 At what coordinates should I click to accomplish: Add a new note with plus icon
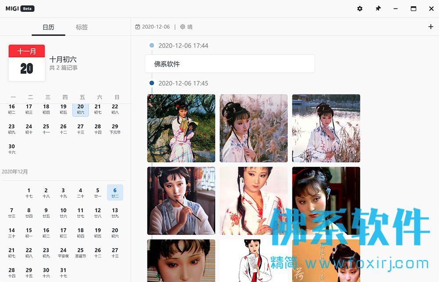click(431, 27)
